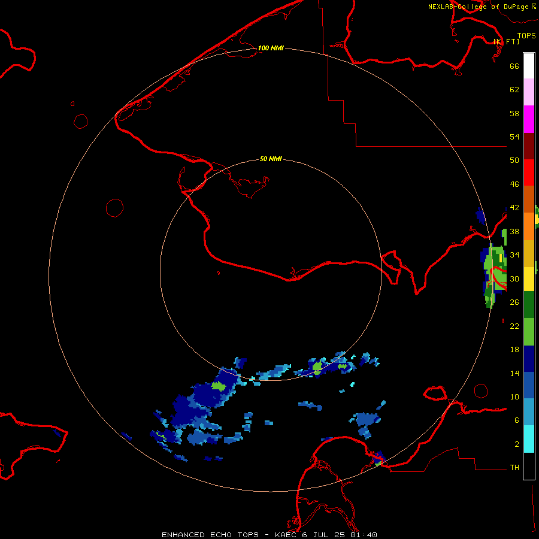
Task: Click the dark green 26-30 kft legend swatch
Action: point(529,305)
